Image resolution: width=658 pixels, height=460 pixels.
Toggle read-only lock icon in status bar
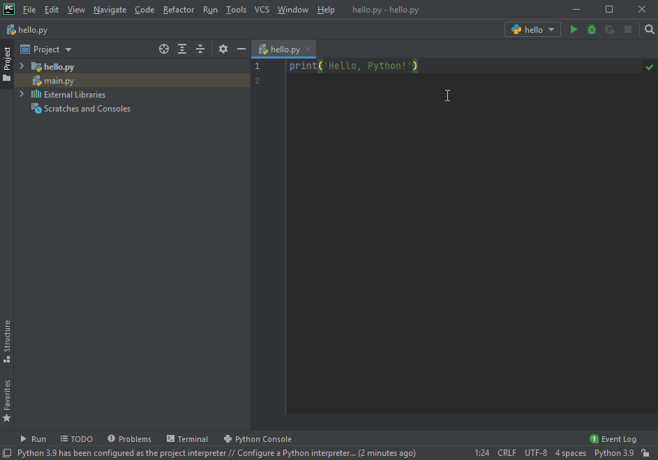pyautogui.click(x=645, y=453)
